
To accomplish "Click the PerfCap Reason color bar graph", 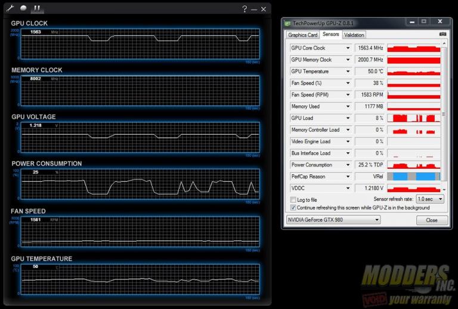I will (x=414, y=177).
